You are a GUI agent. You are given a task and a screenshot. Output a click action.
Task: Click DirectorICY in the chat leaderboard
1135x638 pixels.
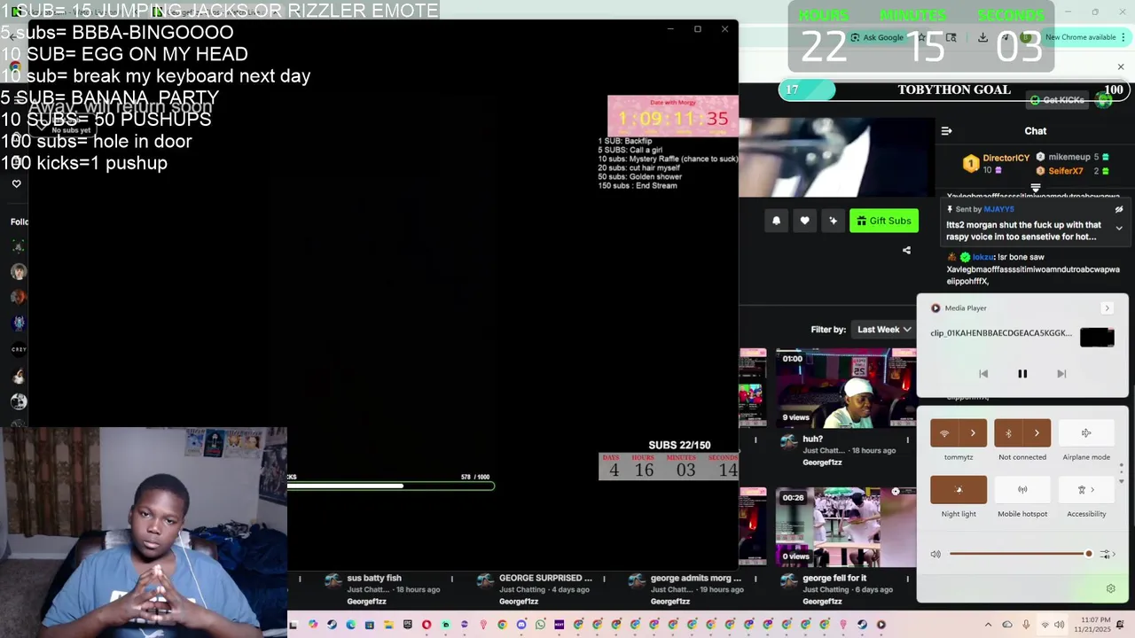coord(1006,158)
